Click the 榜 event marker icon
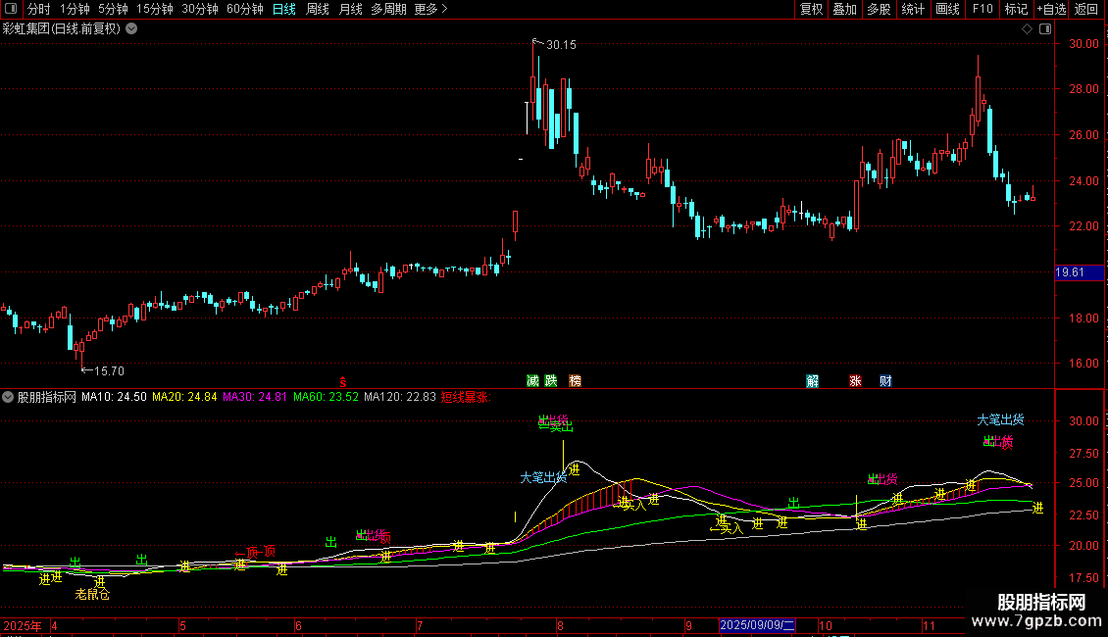The width and height of the screenshot is (1108, 637). pos(576,380)
